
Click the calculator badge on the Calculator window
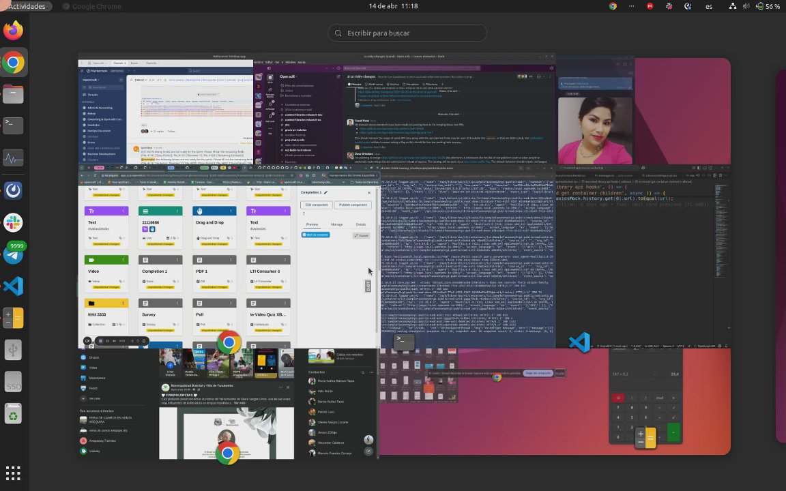[645, 437]
